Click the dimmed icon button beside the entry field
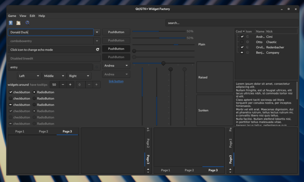The width and height of the screenshot is (304, 182). pos(96,67)
